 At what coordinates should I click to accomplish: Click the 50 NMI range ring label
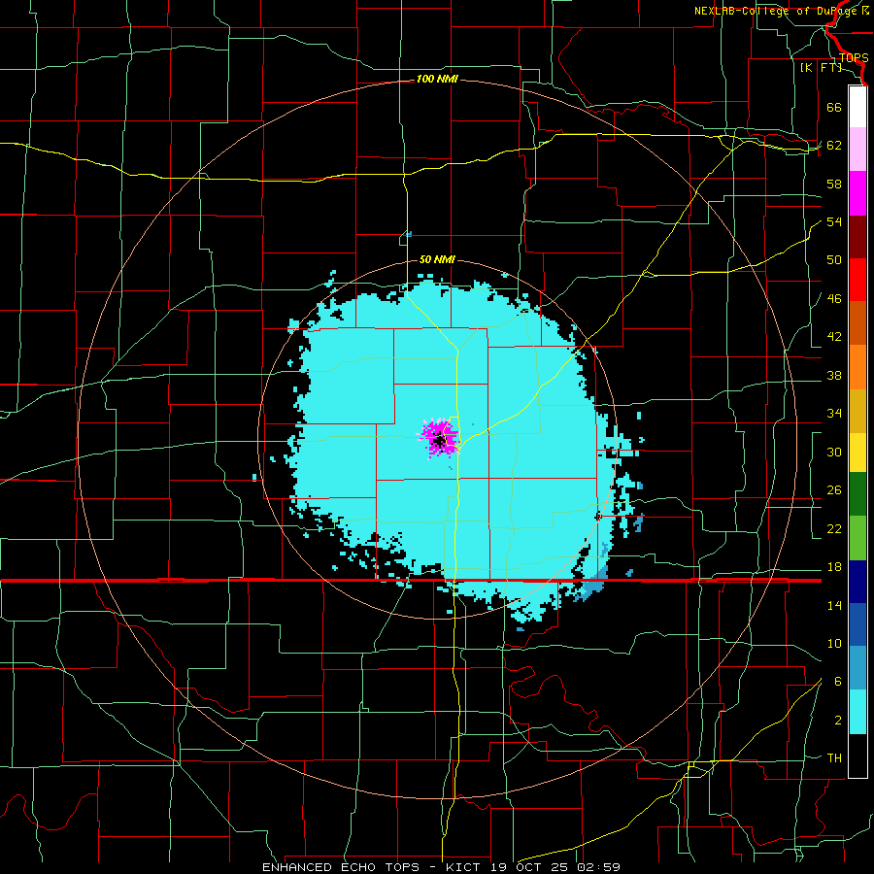[x=437, y=259]
